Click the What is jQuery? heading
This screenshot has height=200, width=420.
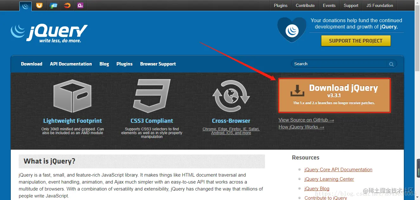click(49, 161)
